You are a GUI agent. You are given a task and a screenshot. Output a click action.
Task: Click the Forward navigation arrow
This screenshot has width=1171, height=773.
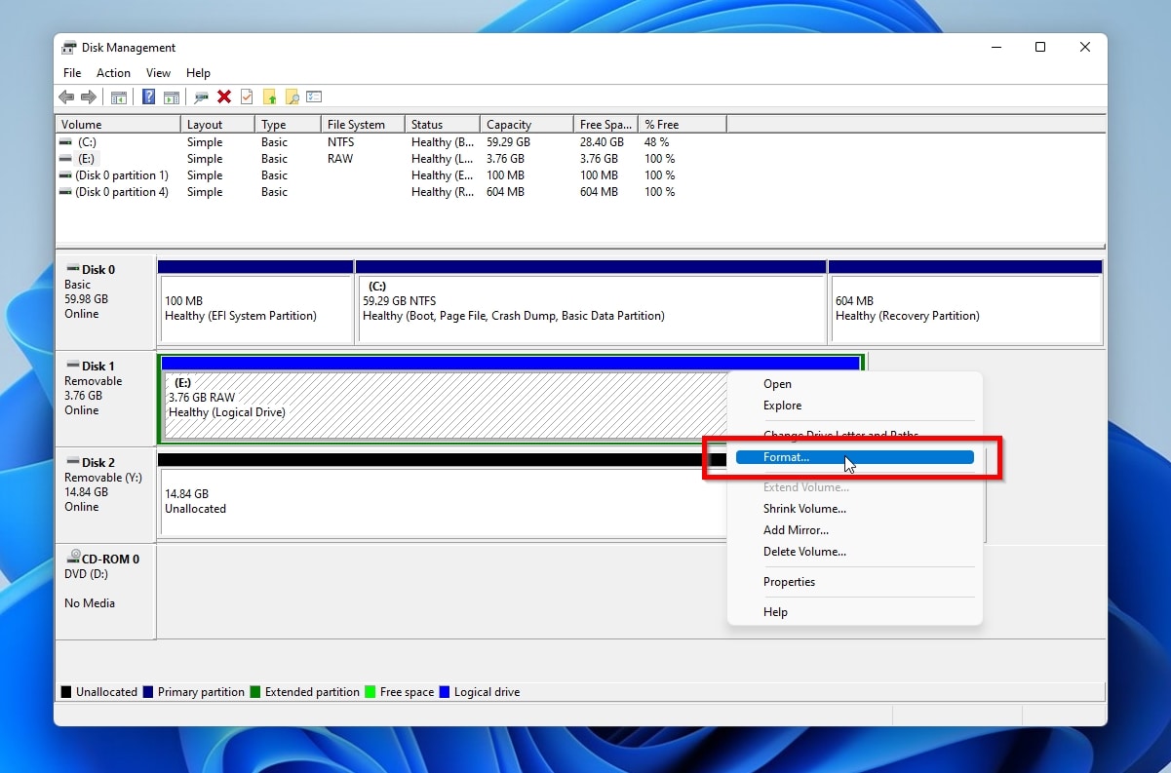click(89, 97)
